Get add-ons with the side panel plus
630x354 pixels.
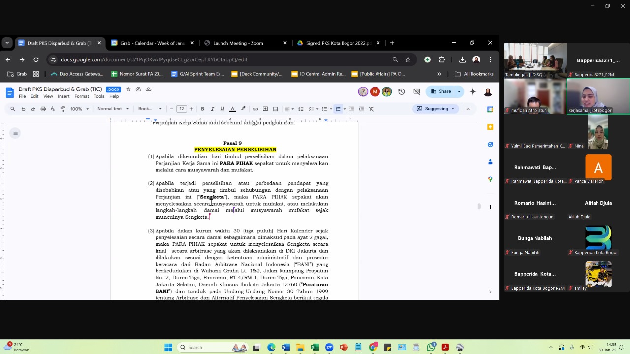(490, 207)
